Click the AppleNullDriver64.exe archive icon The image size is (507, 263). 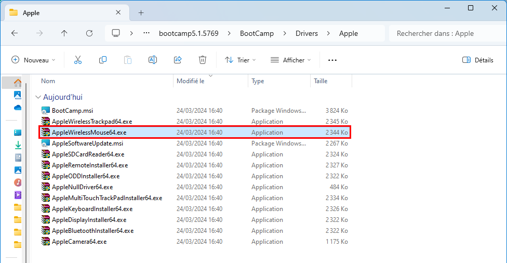(x=46, y=187)
